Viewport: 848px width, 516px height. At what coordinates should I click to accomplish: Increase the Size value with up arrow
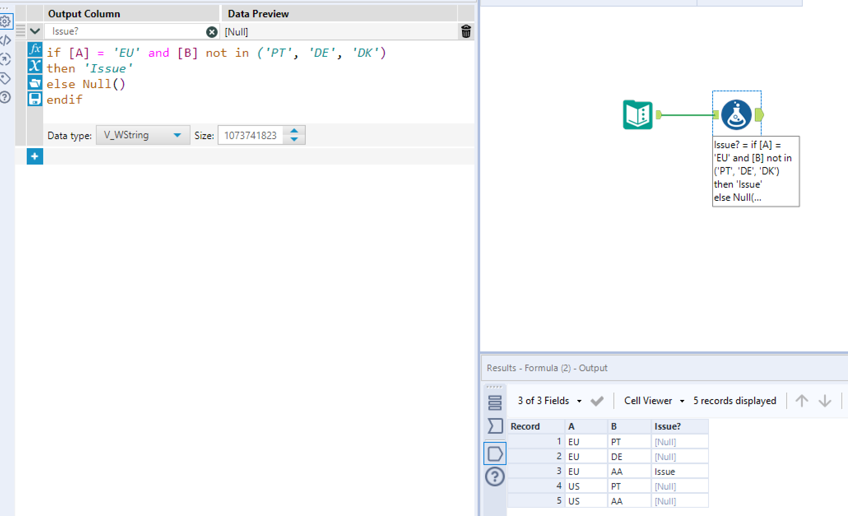[x=294, y=131]
